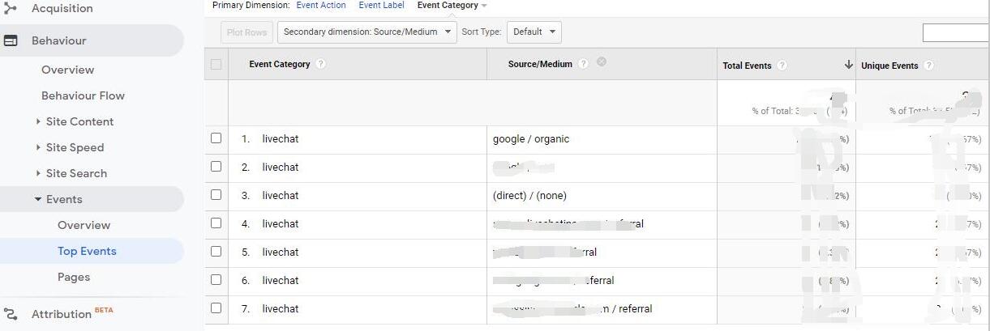Viewport: 990px width, 331px height.
Task: Expand the Site Content tree item
Action: (x=38, y=121)
